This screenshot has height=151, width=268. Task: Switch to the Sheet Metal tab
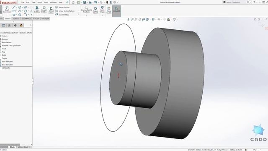coord(26,18)
